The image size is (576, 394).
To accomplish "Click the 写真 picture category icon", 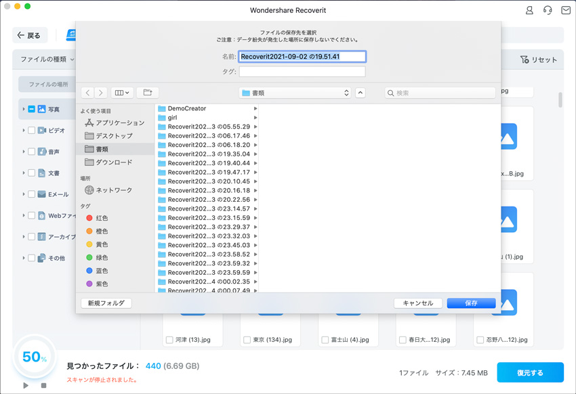I will (42, 109).
